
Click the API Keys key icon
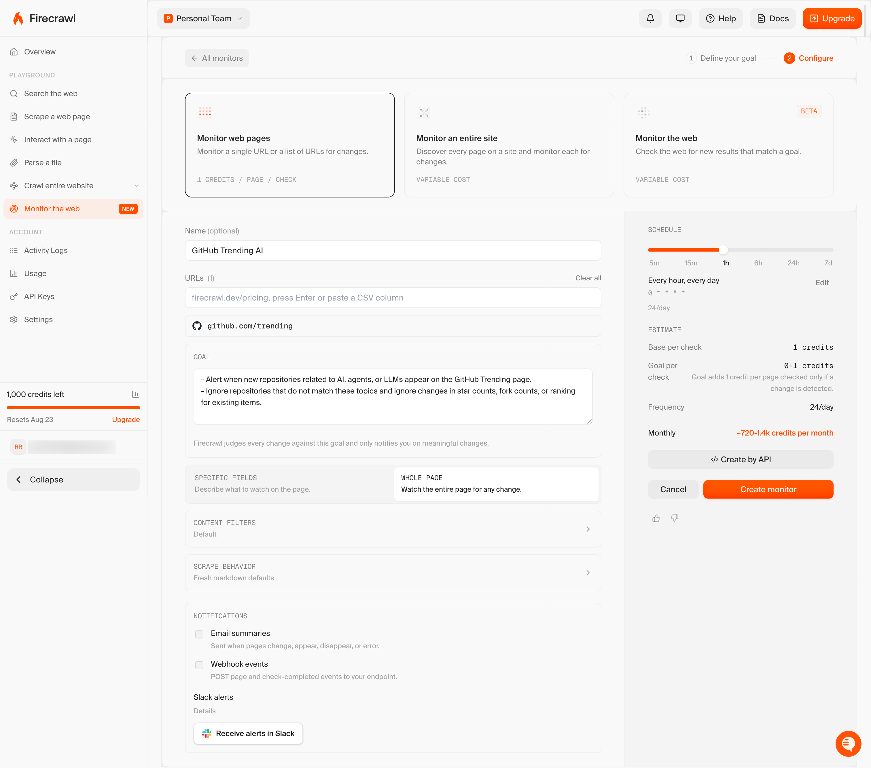tap(14, 296)
